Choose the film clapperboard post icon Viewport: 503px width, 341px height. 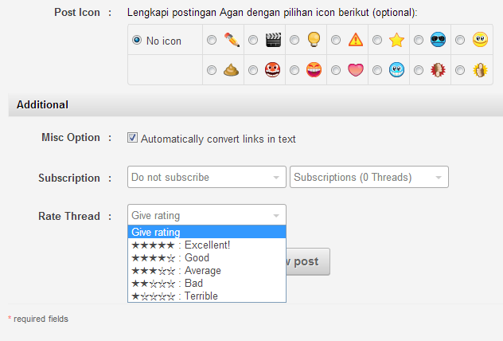[273, 39]
